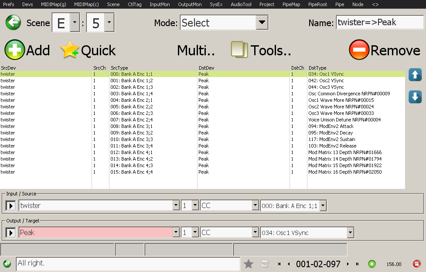Click the Quick star icon

point(70,50)
